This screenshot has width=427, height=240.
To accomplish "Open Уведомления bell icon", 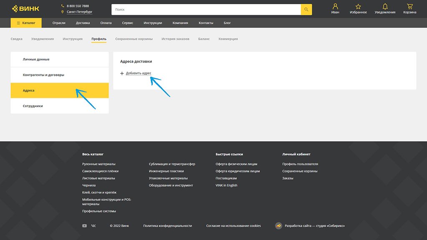I will pyautogui.click(x=385, y=6).
